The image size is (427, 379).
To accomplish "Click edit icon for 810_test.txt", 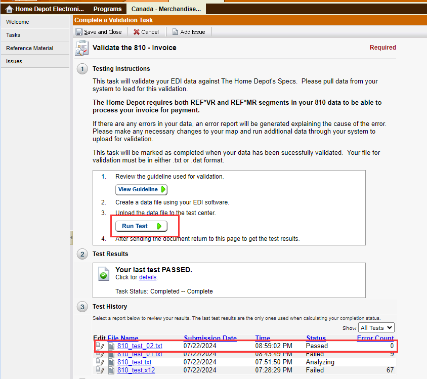I will click(x=100, y=362).
